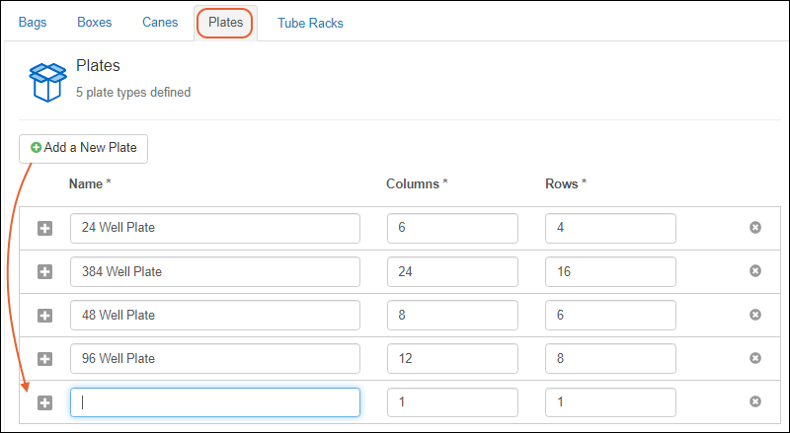Expand the 24 Well Plate row
Image resolution: width=790 pixels, height=433 pixels.
pyautogui.click(x=44, y=228)
